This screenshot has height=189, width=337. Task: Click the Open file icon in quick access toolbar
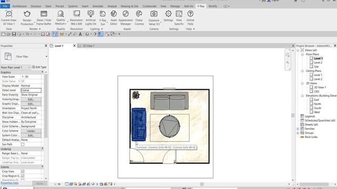click(8, 34)
